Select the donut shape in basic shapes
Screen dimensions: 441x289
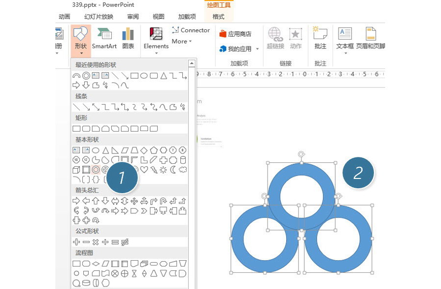96,170
